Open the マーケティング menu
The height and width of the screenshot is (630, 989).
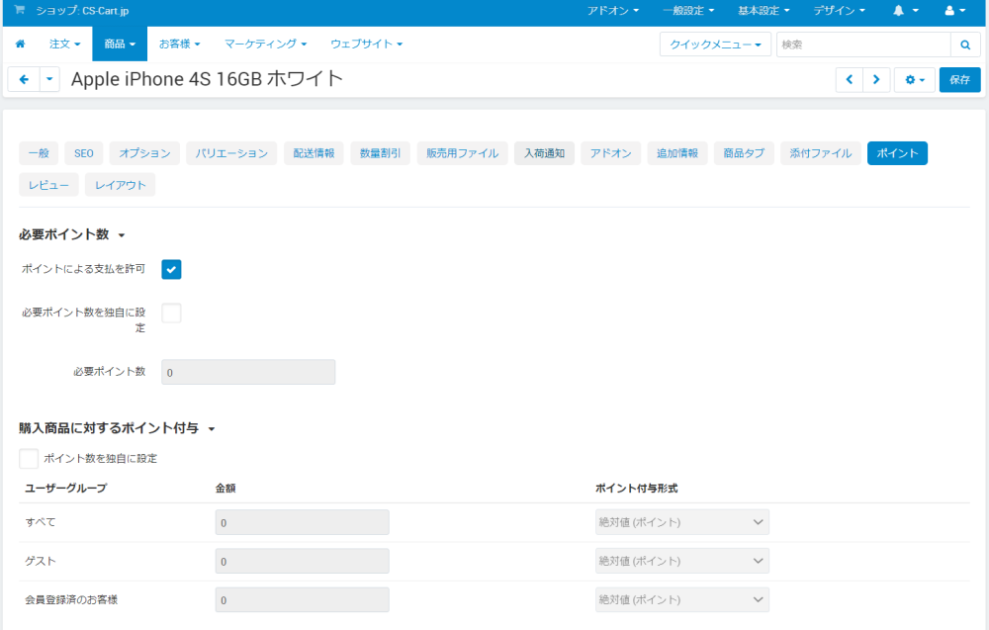coord(265,45)
